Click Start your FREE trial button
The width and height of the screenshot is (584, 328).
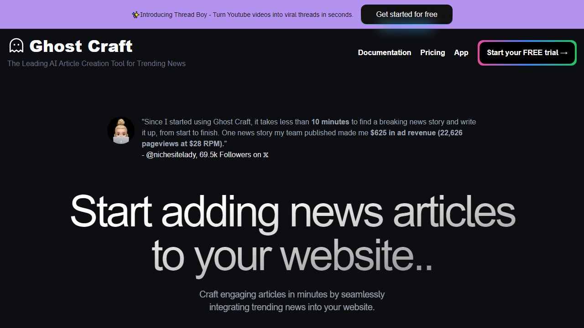click(x=527, y=53)
